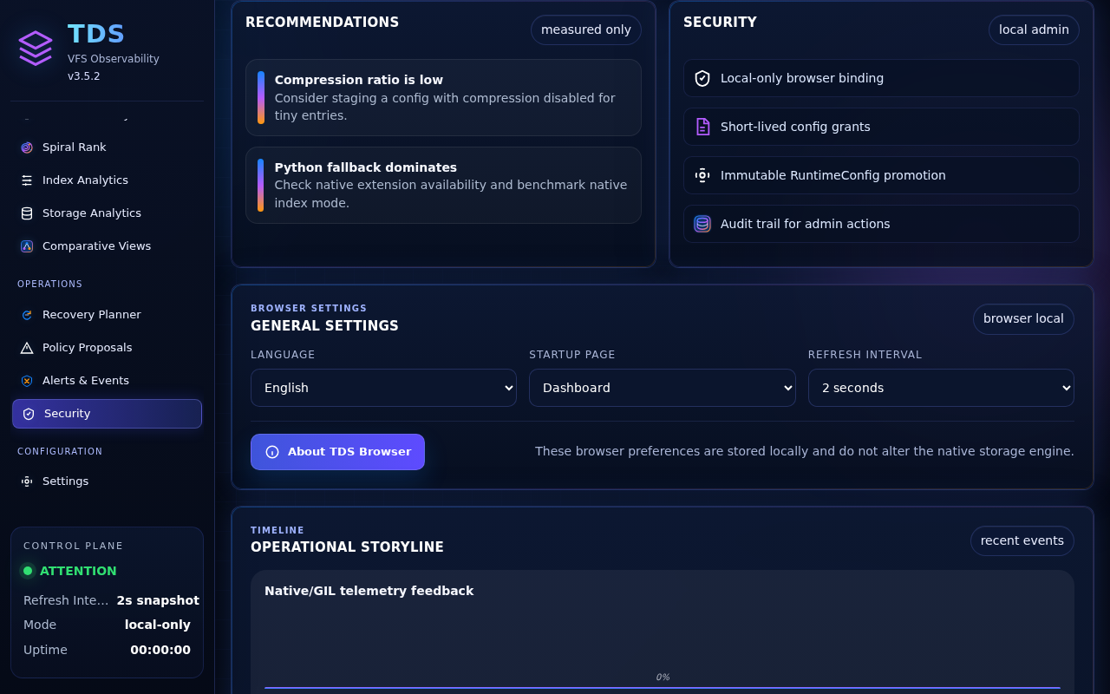Viewport: 1110px width, 694px height.
Task: Click the database icon beside Audit trail
Action: click(x=702, y=224)
